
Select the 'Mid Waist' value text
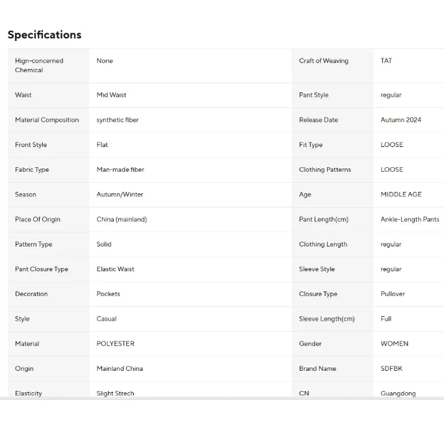coord(111,95)
